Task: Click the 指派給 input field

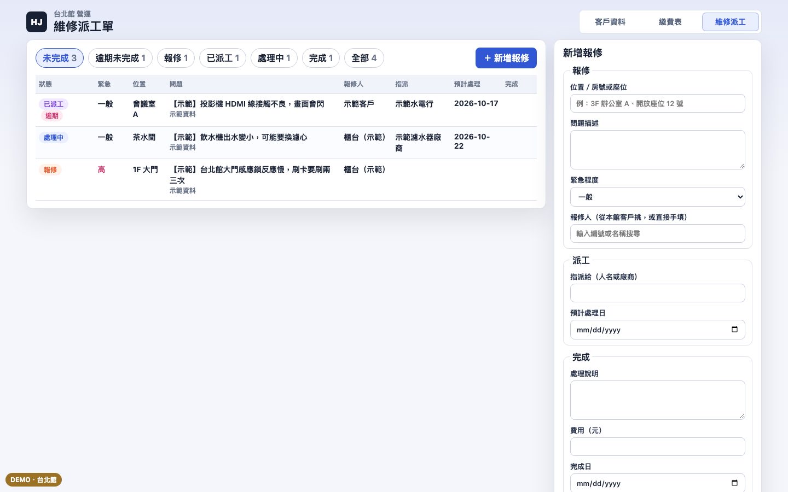Action: 658,293
